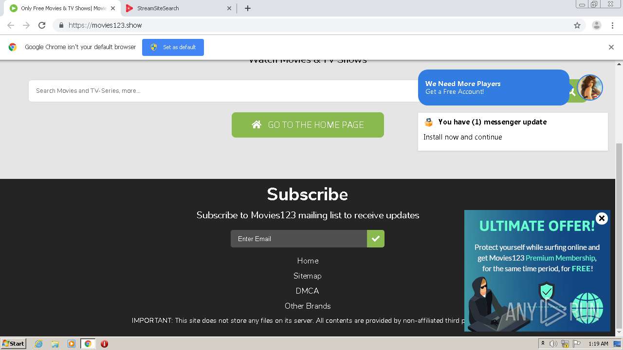This screenshot has height=350, width=623.
Task: Open the Install now and continue message
Action: tap(462, 137)
